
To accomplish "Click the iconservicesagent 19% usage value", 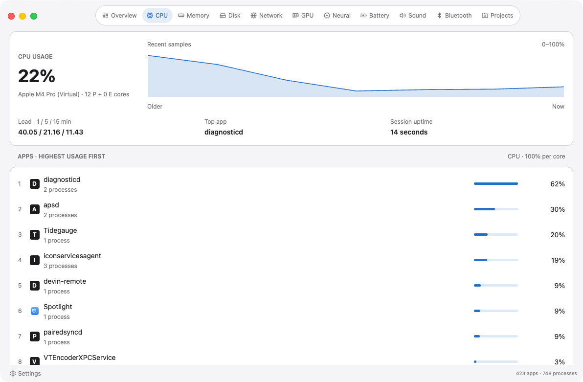I will (x=558, y=260).
